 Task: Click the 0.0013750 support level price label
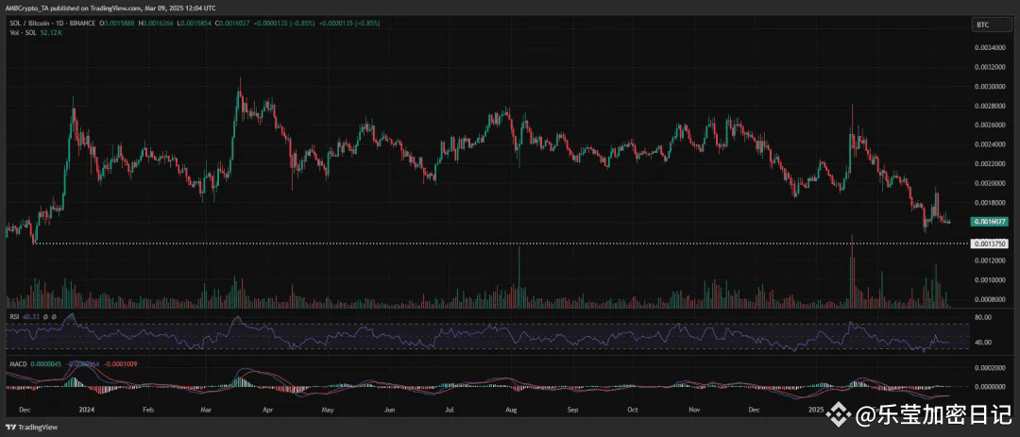click(x=992, y=243)
